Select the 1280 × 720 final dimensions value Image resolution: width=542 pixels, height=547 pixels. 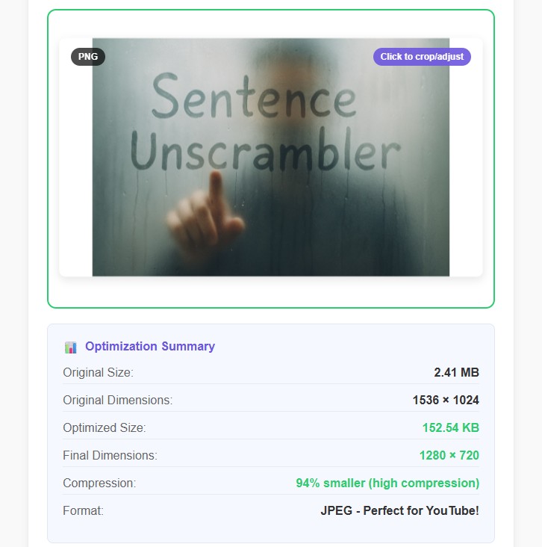(x=449, y=455)
